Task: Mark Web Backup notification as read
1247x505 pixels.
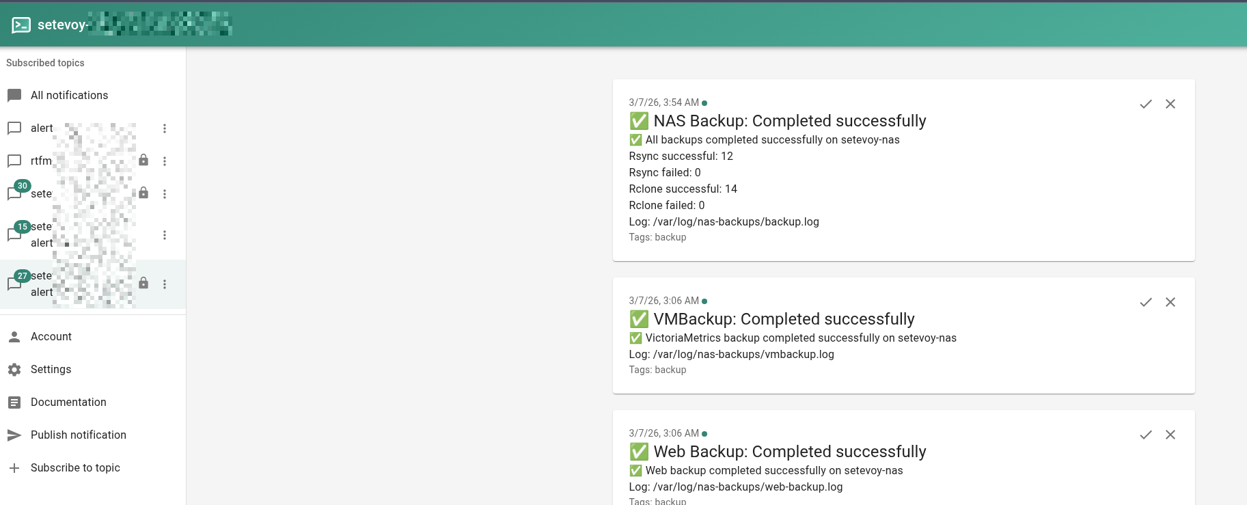Action: [1146, 435]
